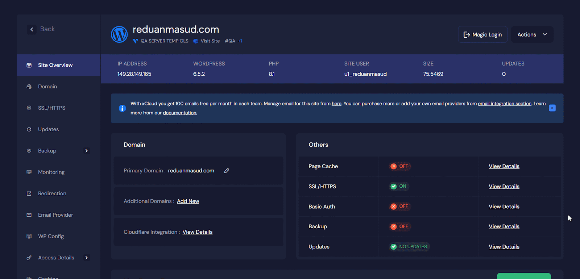Click the Monitoring sidebar icon
580x279 pixels.
(29, 172)
